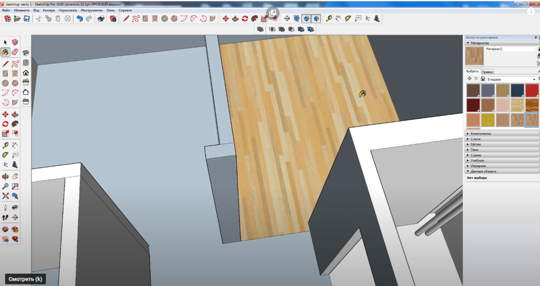Viewport: 540px width, 286px height.
Task: Expand the Иерархия panel
Action: click(x=502, y=166)
